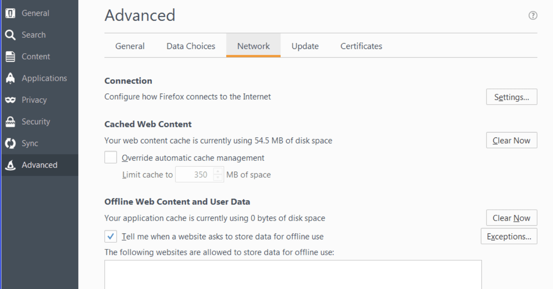Open the General preferences sidebar icon
Image resolution: width=553 pixels, height=289 pixels.
pos(10,13)
